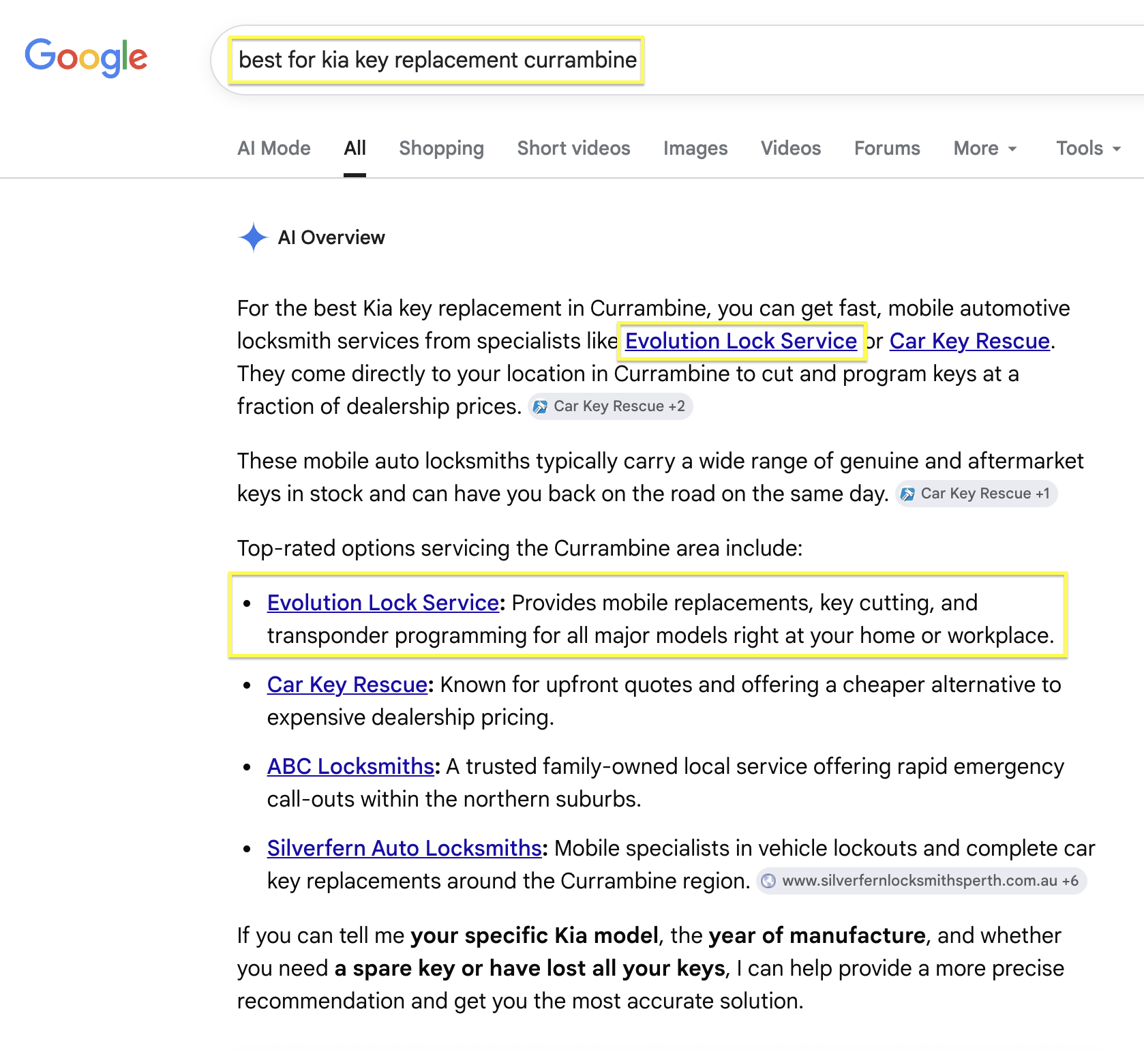Open Evolution Lock Service link in the intro paragraph

click(741, 341)
